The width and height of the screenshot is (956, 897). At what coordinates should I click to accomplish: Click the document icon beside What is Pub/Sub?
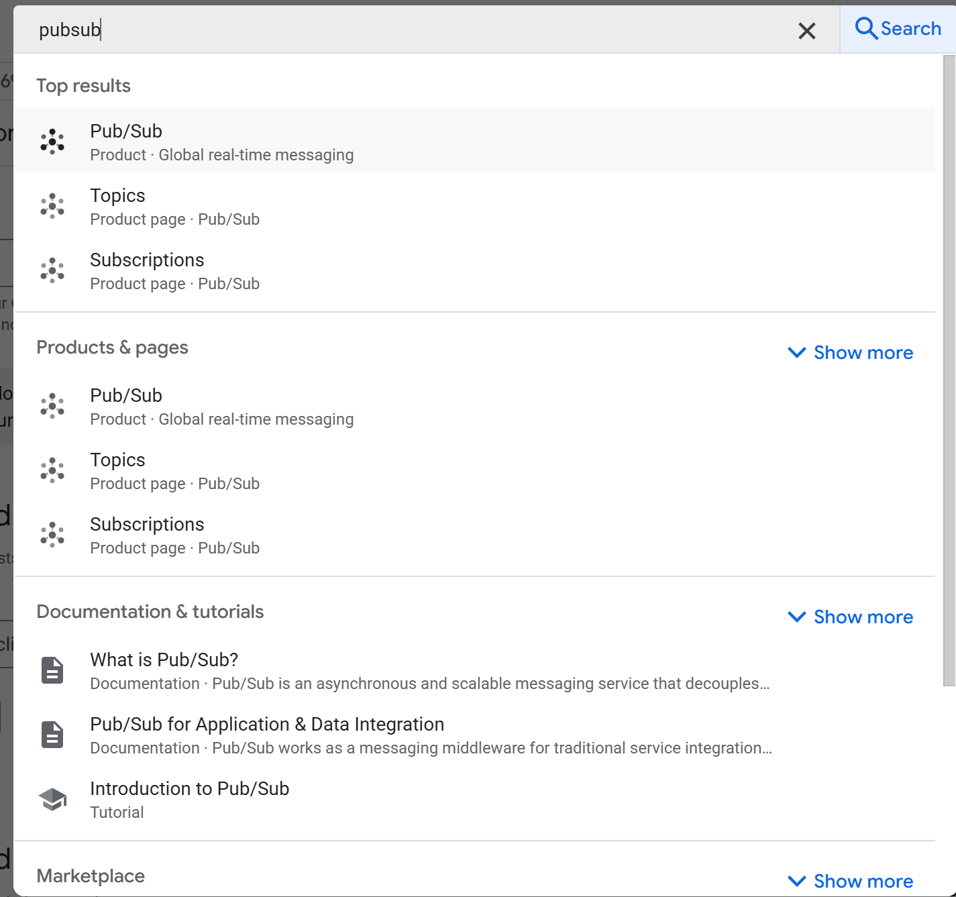52,670
